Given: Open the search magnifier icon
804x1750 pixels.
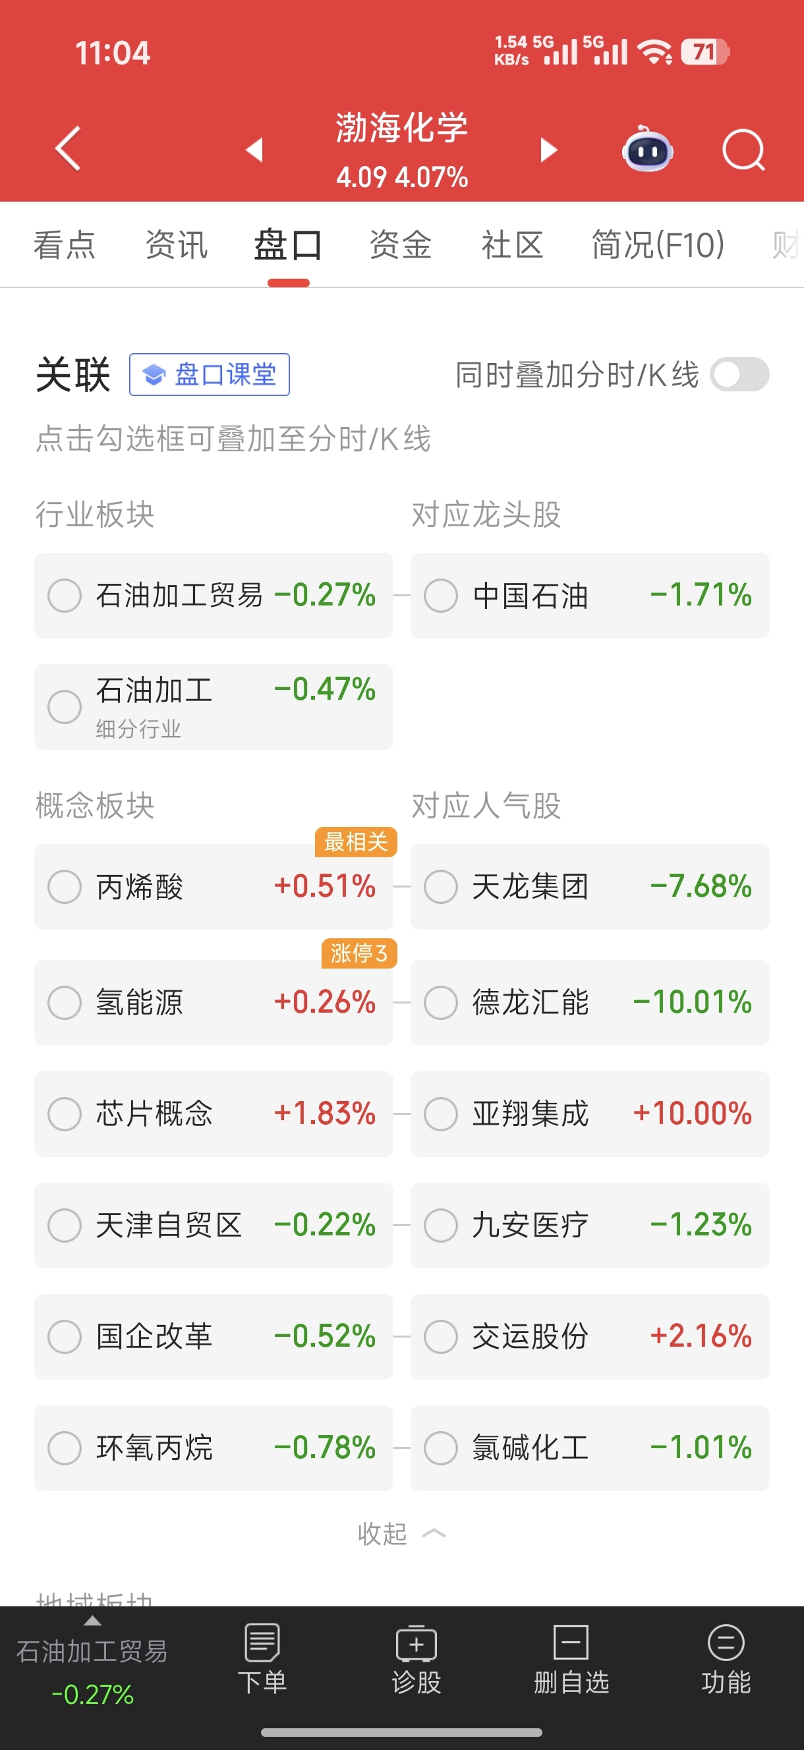Looking at the screenshot, I should (743, 150).
